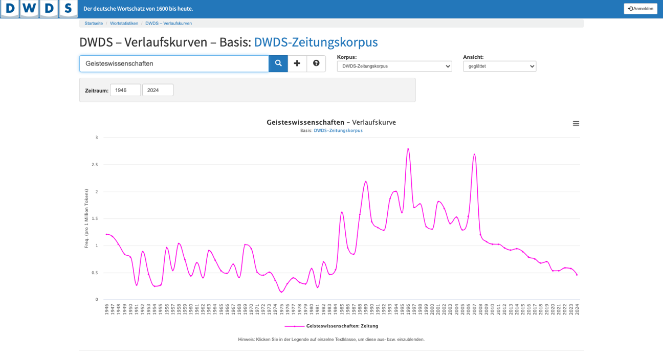Click the start year field 1946
This screenshot has height=357, width=663.
pos(125,90)
